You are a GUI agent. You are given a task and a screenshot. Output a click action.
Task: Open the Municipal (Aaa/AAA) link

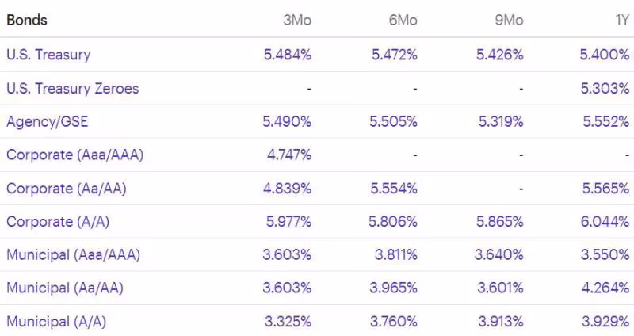pos(74,254)
